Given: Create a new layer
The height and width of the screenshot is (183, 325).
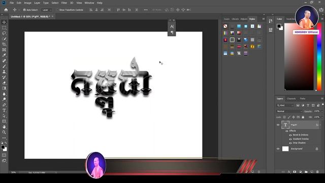Looking at the screenshot, I should coord(312,172).
